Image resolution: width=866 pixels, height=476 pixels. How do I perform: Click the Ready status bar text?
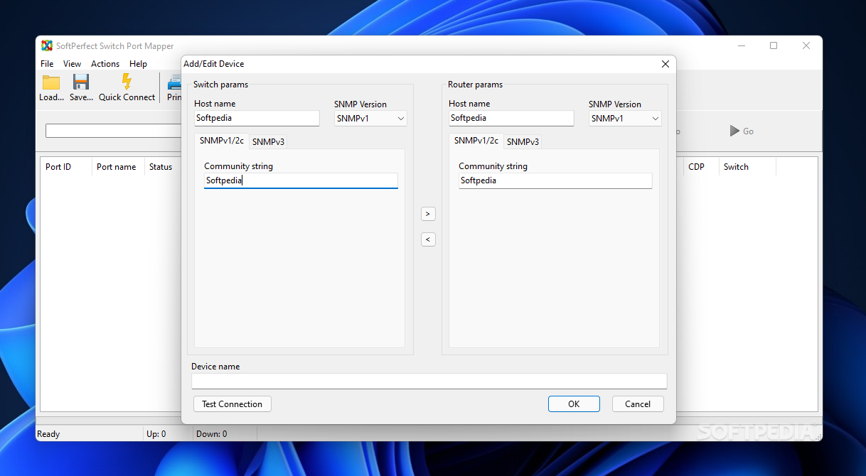pyautogui.click(x=48, y=434)
